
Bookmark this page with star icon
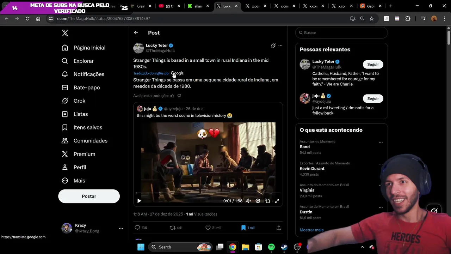pos(372,18)
